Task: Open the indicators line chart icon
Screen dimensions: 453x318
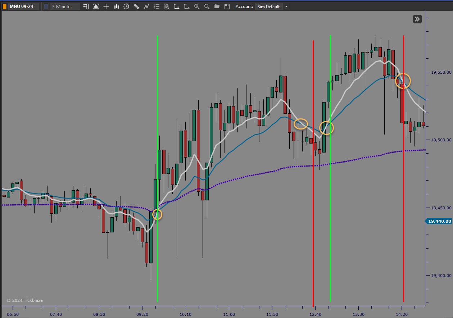Action: point(146,6)
